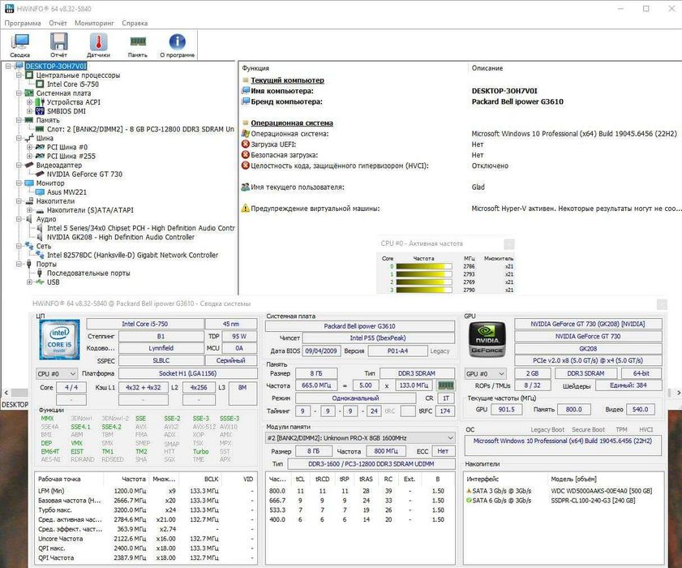Collapse the Центральные процессоры node
Image resolution: width=682 pixels, height=568 pixels.
(19, 75)
